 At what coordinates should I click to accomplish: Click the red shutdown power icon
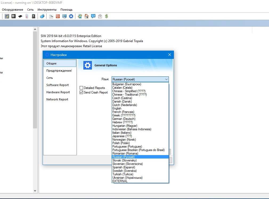[x=58, y=16]
